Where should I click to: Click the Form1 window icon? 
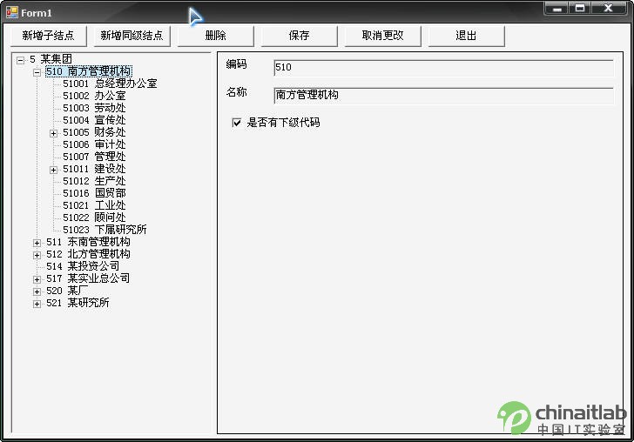[11, 12]
